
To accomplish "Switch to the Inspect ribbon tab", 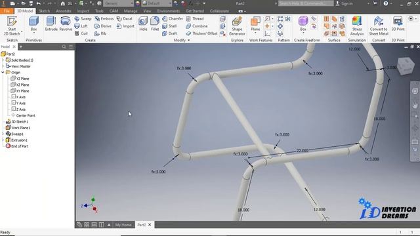I will pos(83,11).
